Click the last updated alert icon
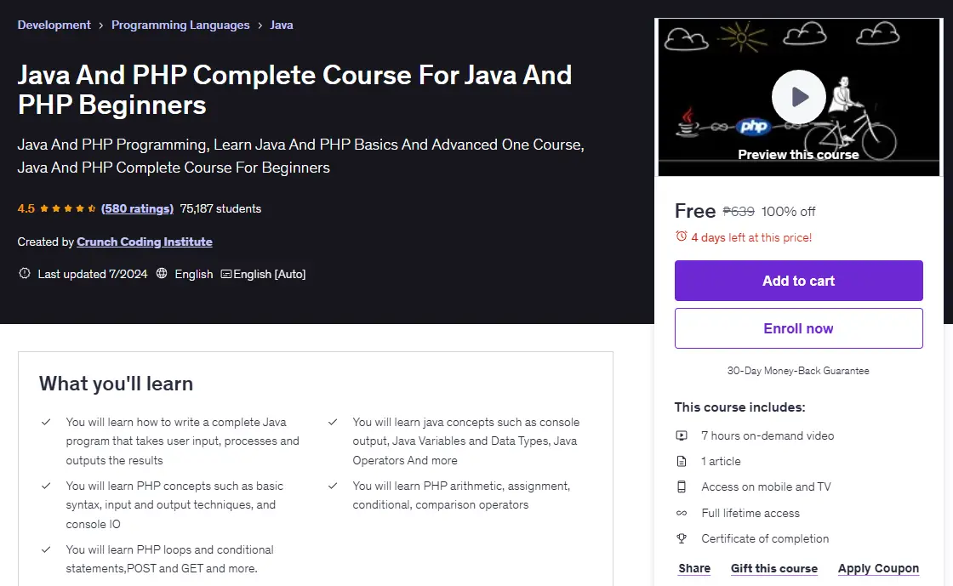The image size is (953, 586). pyautogui.click(x=25, y=273)
